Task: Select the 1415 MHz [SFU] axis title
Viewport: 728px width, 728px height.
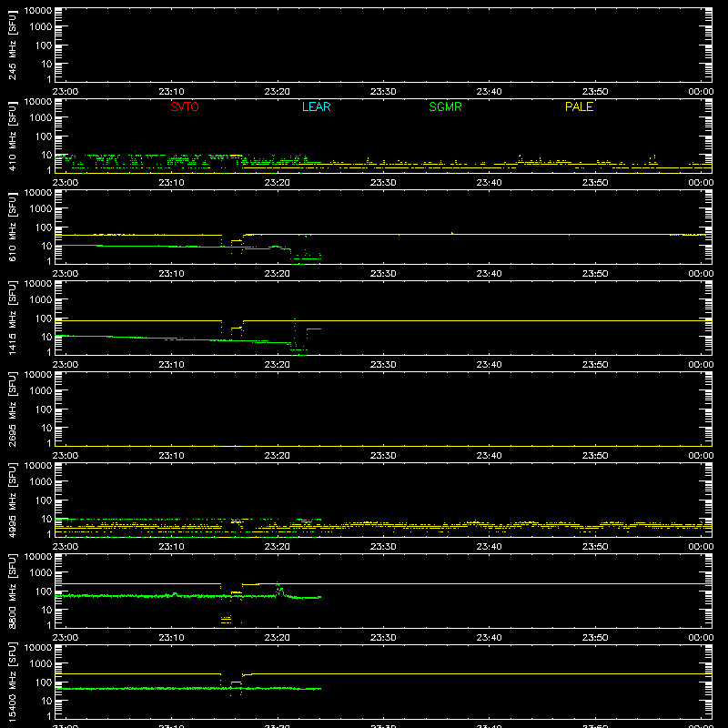Action: click(x=13, y=318)
